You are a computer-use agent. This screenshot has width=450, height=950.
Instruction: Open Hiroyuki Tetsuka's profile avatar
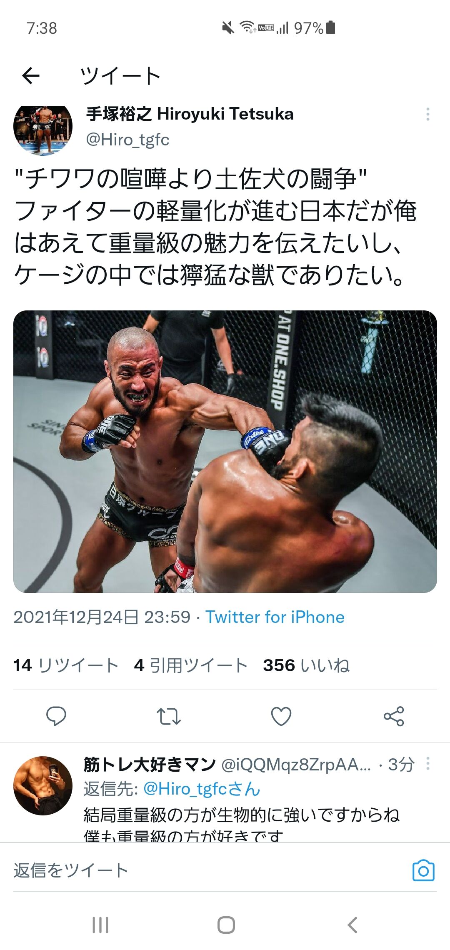(x=43, y=130)
